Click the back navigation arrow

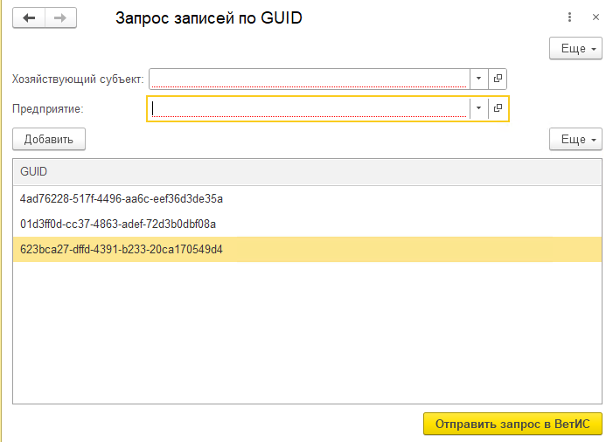[x=28, y=17]
